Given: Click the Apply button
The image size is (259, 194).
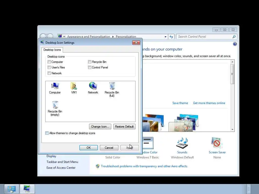Looking at the screenshot, I should coord(129,148).
